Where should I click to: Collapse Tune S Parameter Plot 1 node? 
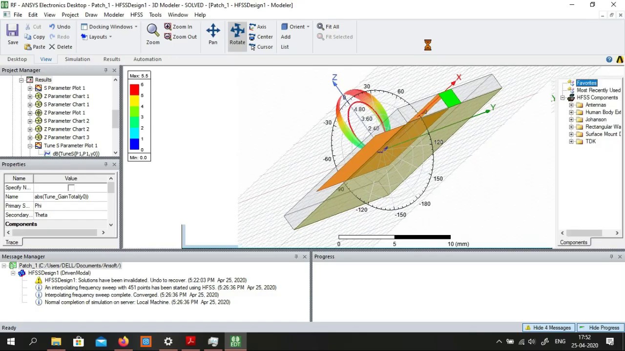click(30, 146)
